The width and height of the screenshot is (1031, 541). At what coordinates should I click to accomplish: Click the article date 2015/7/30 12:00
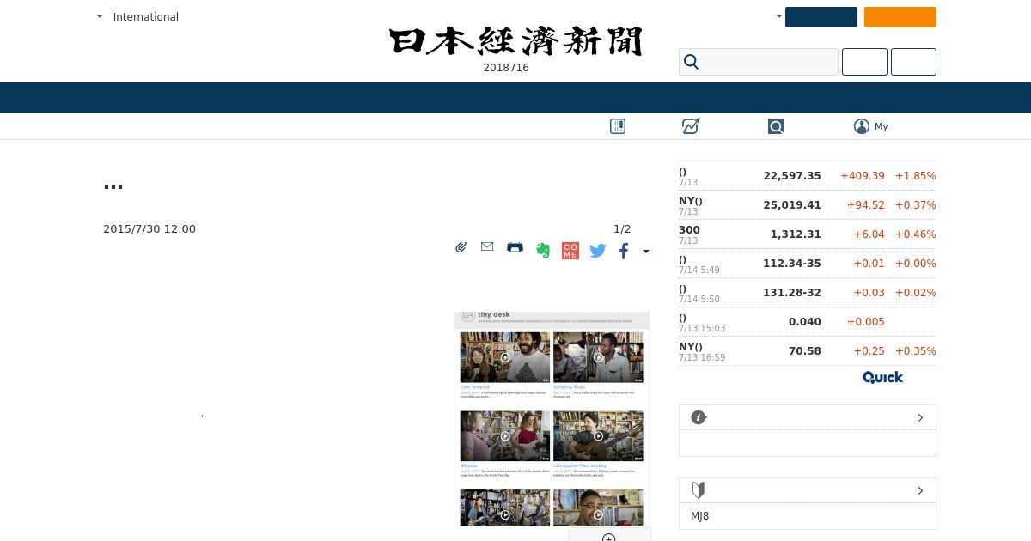coord(149,229)
